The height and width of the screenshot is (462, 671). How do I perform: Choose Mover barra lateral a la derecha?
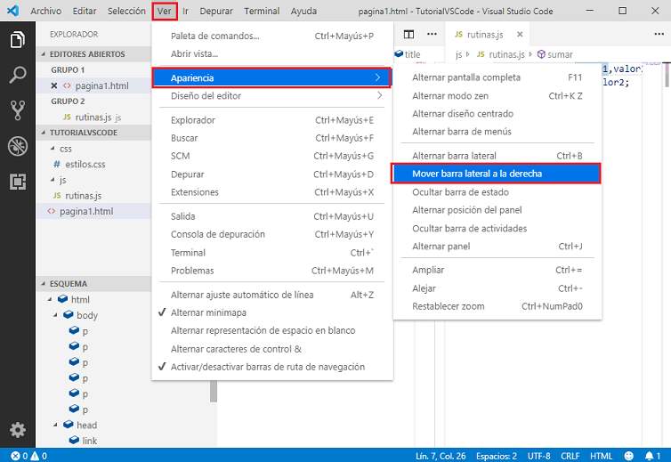(x=496, y=174)
